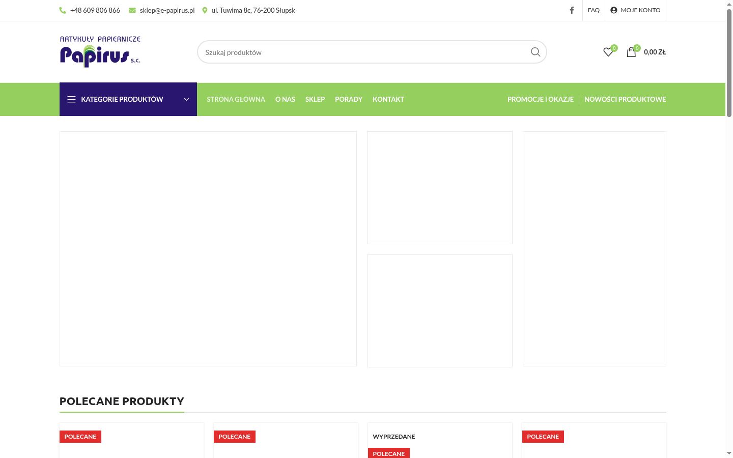The width and height of the screenshot is (733, 458).
Task: Open the shopping bag cart icon
Action: click(x=631, y=52)
